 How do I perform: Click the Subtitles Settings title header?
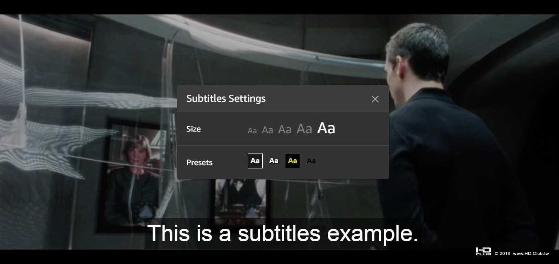226,98
